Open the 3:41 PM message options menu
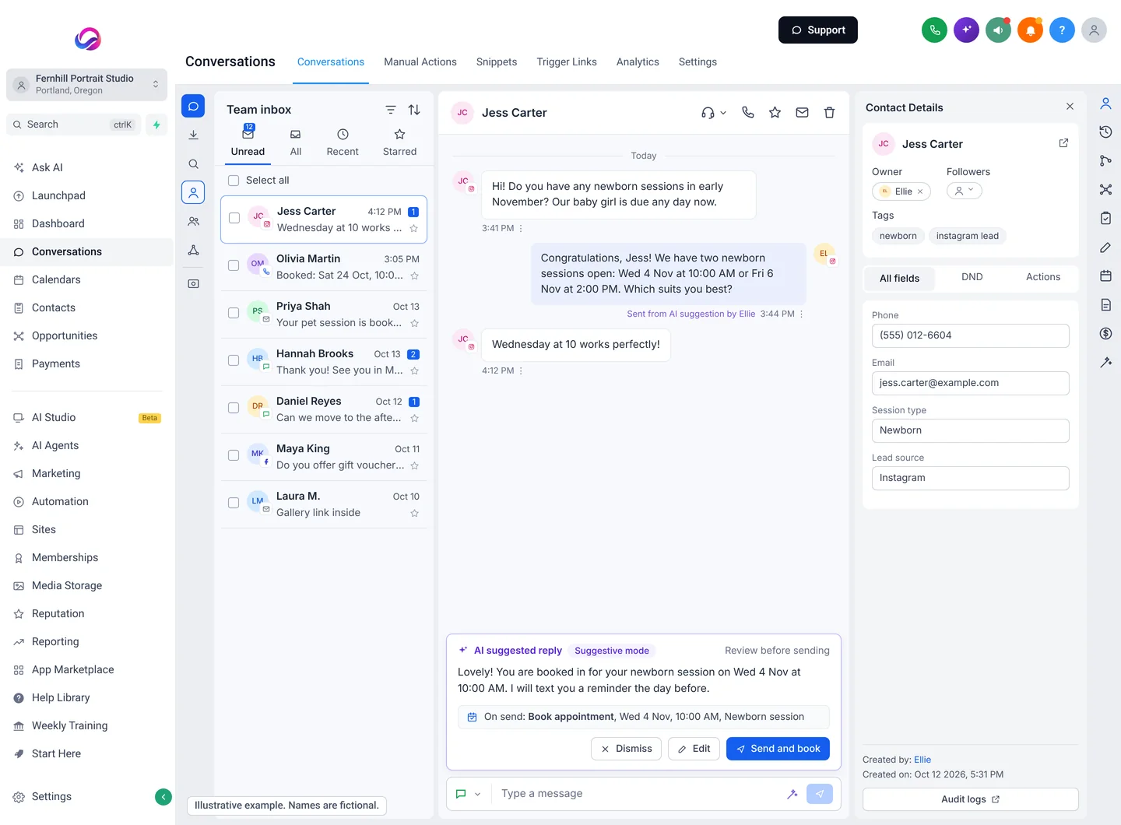Screen dimensions: 1121x825 (521, 229)
